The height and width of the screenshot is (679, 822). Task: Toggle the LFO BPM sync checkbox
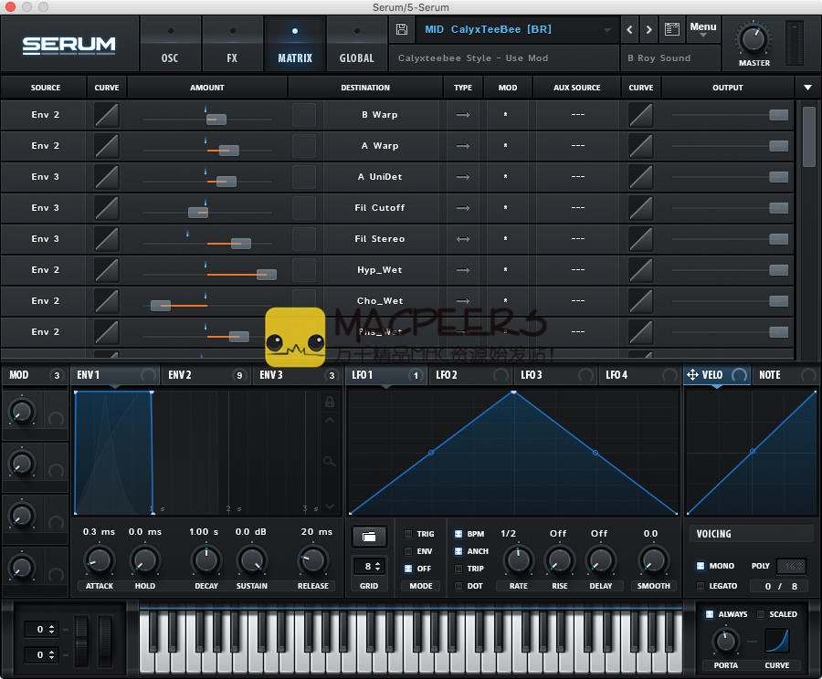458,534
